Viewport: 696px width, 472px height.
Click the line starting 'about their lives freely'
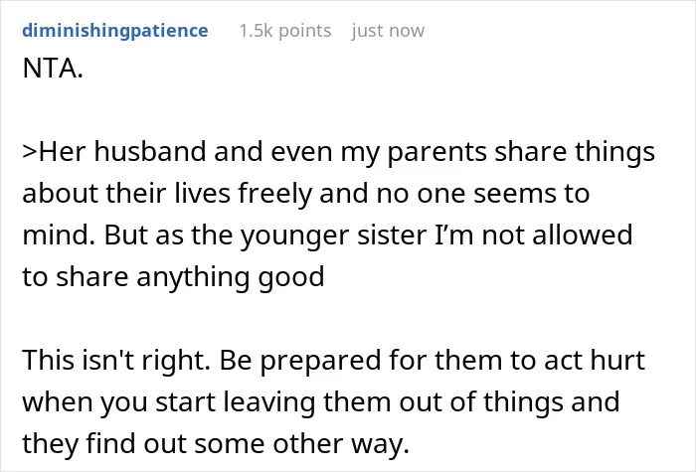click(x=306, y=194)
